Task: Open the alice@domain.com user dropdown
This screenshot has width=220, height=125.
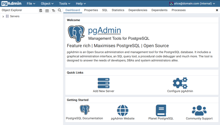Action: point(192,4)
